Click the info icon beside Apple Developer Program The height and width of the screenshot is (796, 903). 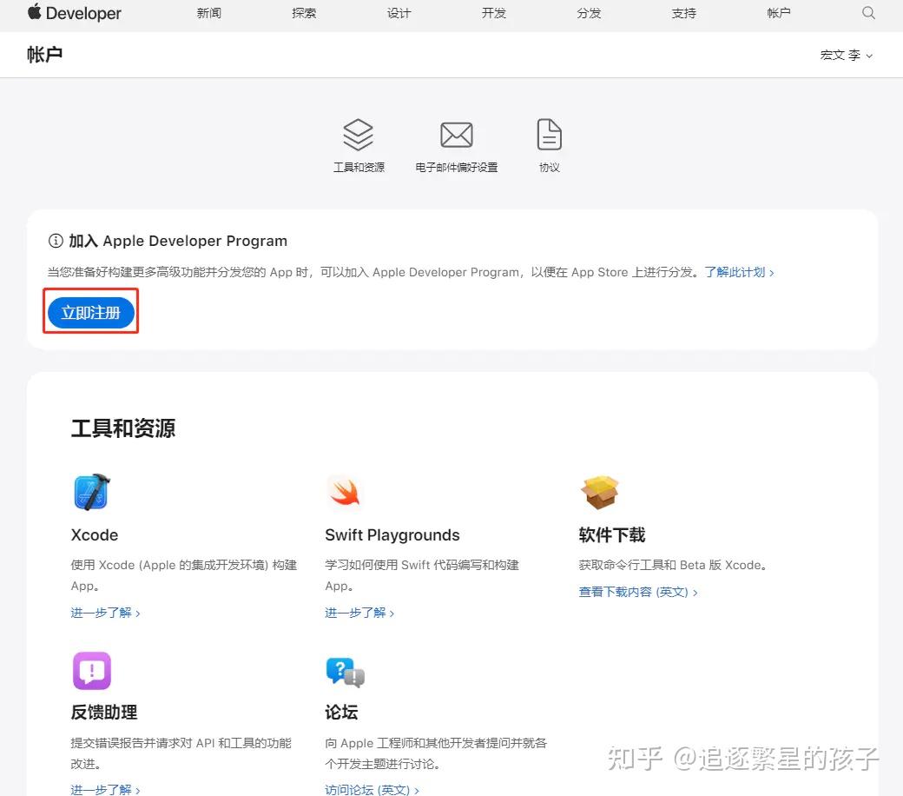[55, 241]
